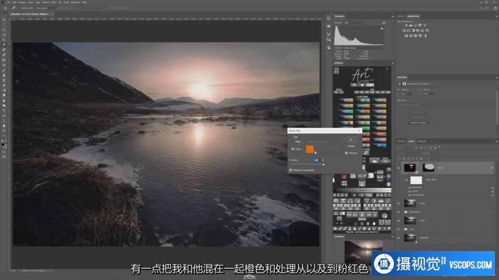Open the Info collapsed panel icon

click(x=329, y=18)
